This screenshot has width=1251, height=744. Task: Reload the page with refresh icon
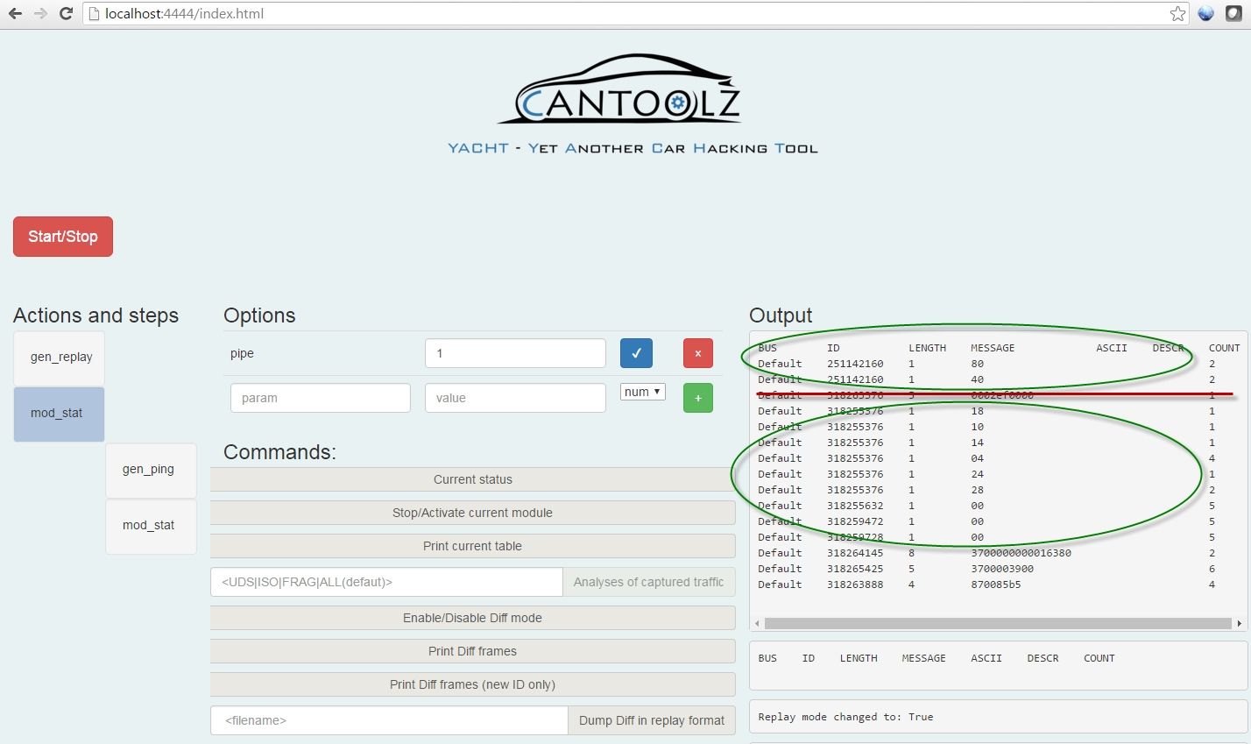point(66,13)
